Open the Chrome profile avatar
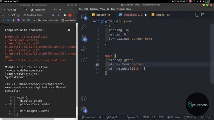The height and width of the screenshot is (120, 214). coord(70,15)
